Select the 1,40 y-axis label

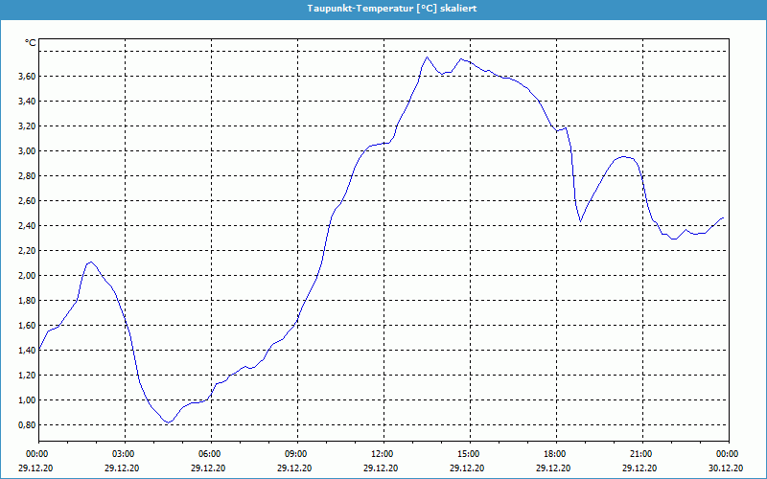tap(26, 351)
